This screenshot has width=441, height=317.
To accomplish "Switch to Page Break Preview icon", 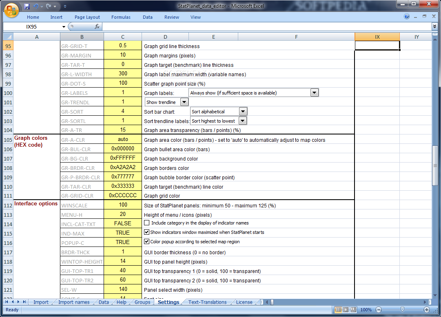I will pos(353,309).
